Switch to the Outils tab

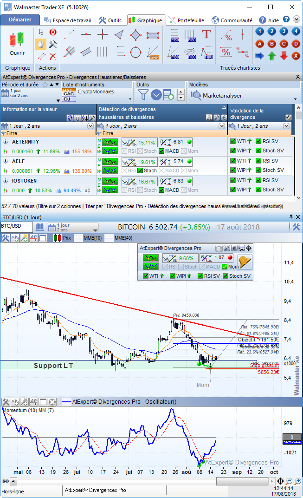[x=110, y=20]
